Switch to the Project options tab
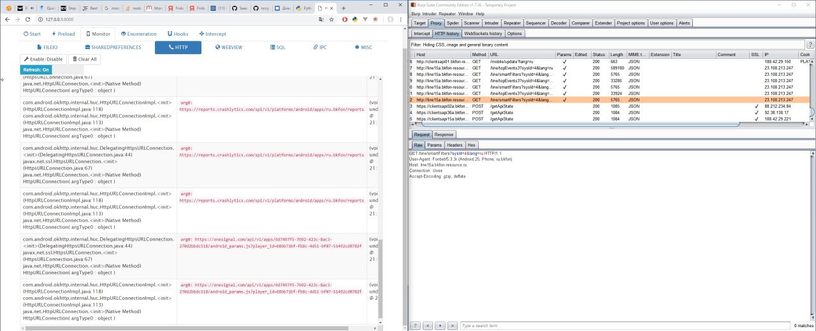The height and width of the screenshot is (331, 816). [631, 23]
